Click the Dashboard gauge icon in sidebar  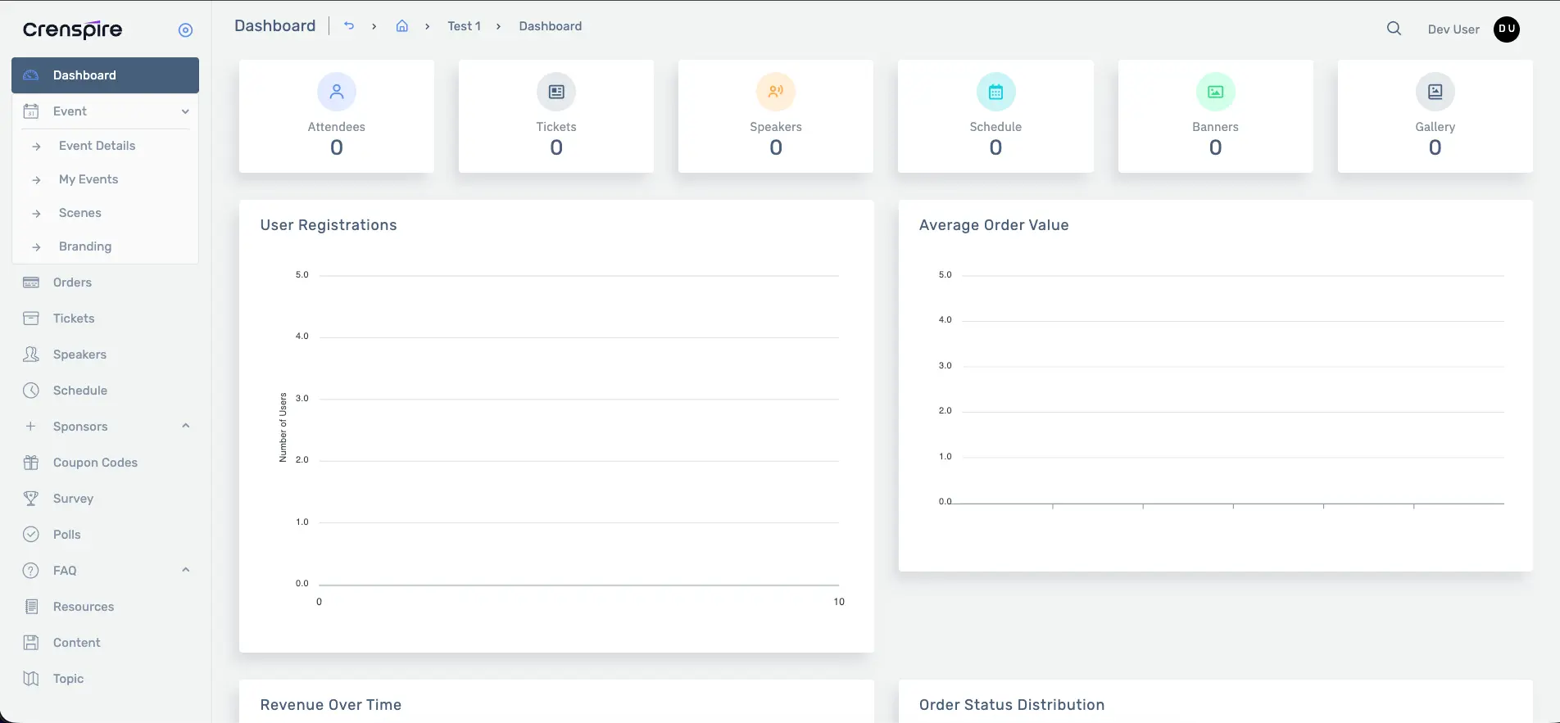31,75
